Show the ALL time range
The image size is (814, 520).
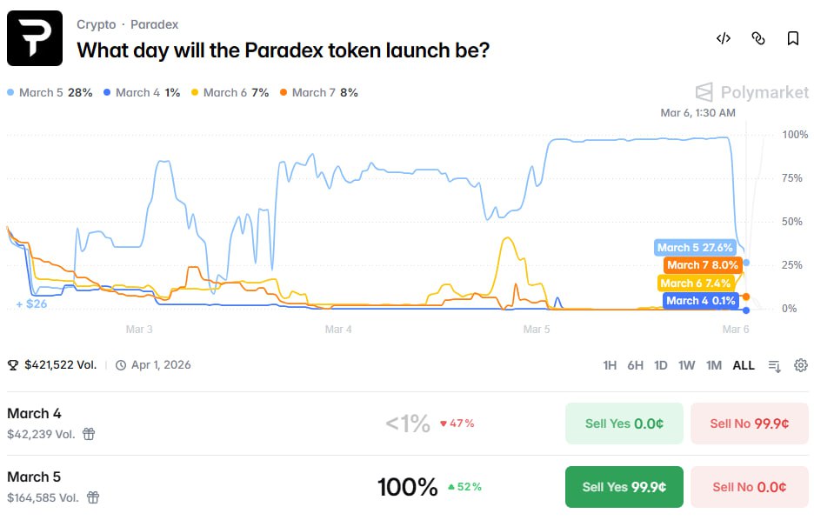[x=744, y=365]
